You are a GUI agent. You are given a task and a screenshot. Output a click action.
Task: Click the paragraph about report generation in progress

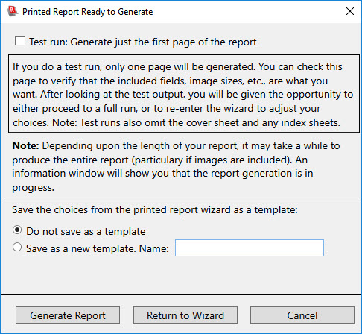tap(176, 166)
